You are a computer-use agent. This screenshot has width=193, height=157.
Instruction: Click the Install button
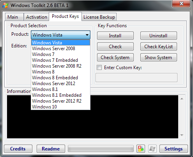pos(115,36)
